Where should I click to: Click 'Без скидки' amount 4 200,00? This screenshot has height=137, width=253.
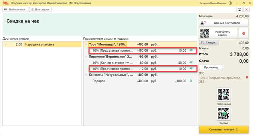coord(242,16)
